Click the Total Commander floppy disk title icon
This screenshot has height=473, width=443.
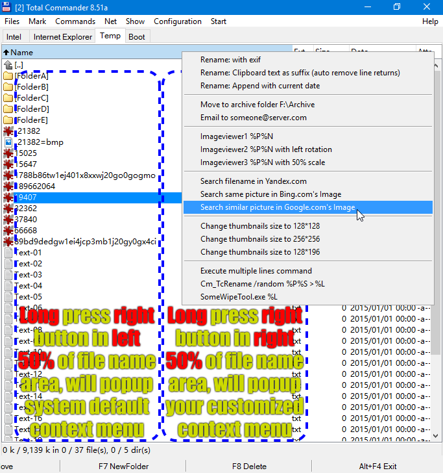pyautogui.click(x=6, y=7)
